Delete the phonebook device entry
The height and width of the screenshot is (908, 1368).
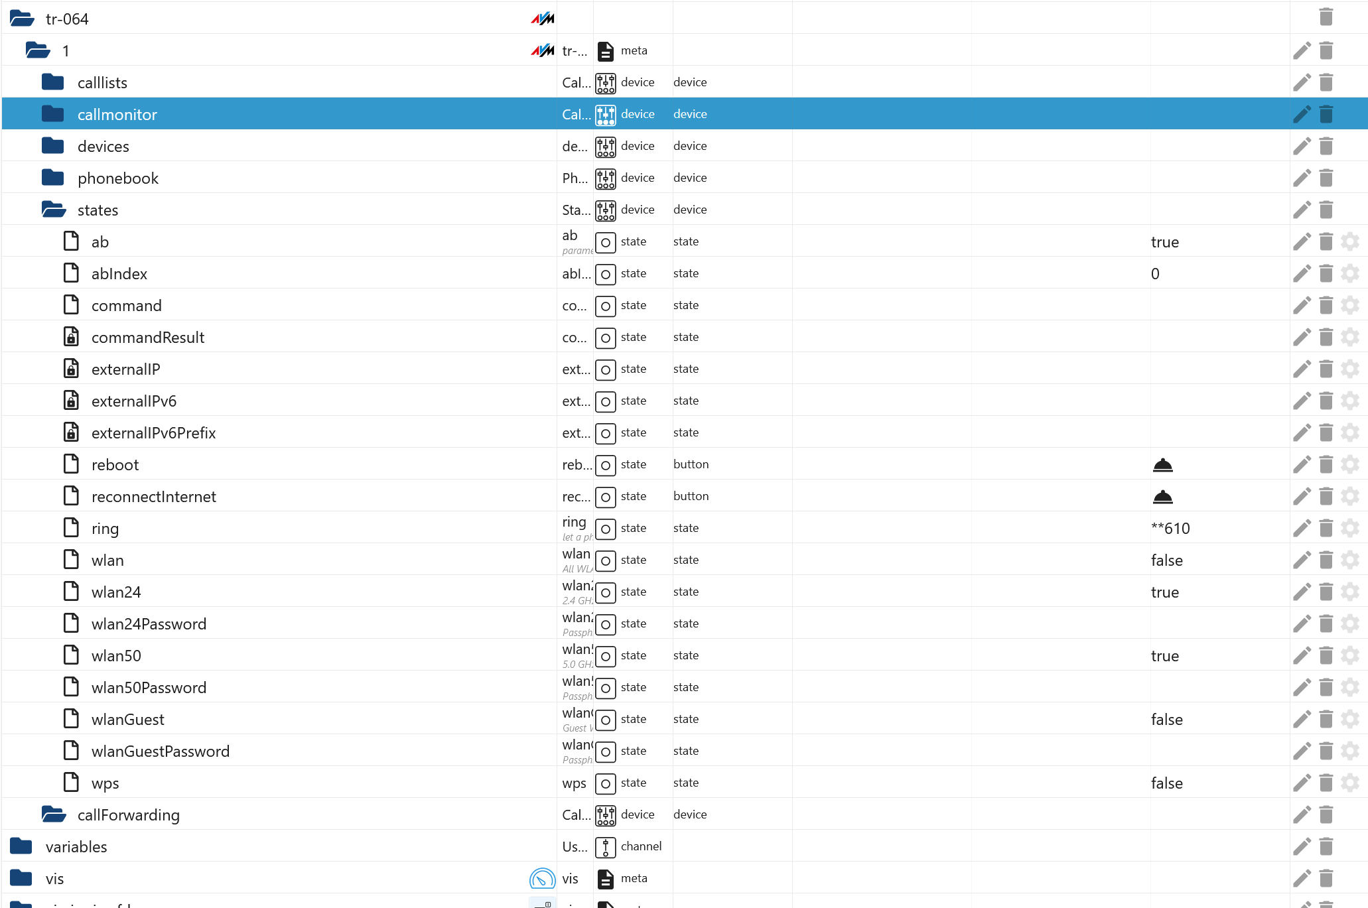tap(1326, 178)
